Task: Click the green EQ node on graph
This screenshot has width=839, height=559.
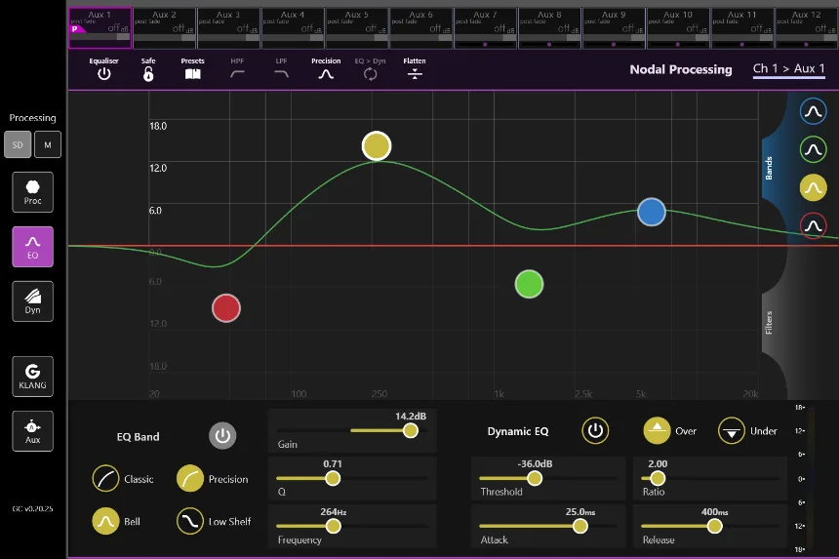Action: point(529,284)
